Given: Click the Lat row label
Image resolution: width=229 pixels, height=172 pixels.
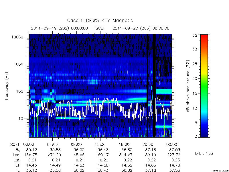Looking at the screenshot, I should 16,160.
